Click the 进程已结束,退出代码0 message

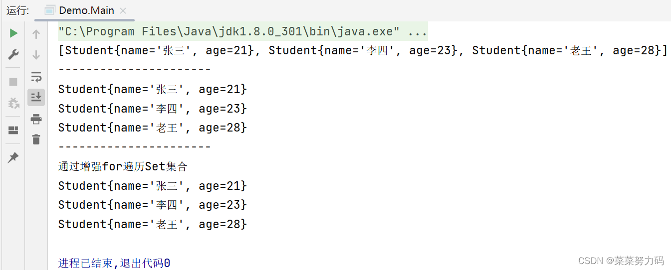pos(114,263)
